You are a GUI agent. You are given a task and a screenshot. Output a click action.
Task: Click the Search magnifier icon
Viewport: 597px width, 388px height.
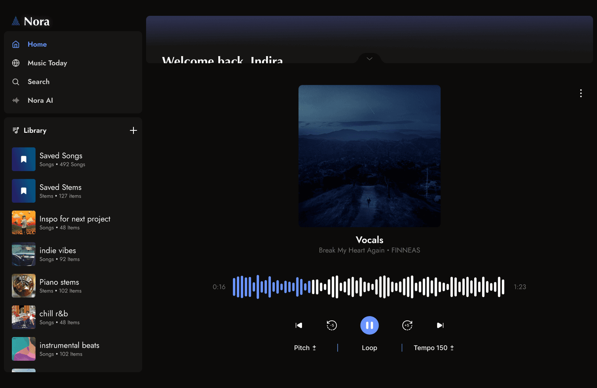[x=16, y=82]
